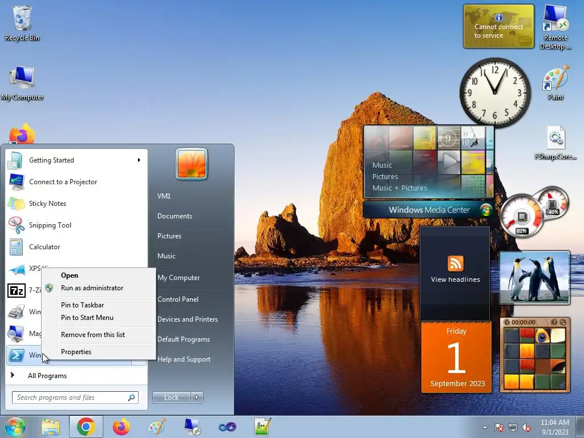Open Pictures from Start menu
The width and height of the screenshot is (584, 438).
pyautogui.click(x=169, y=236)
